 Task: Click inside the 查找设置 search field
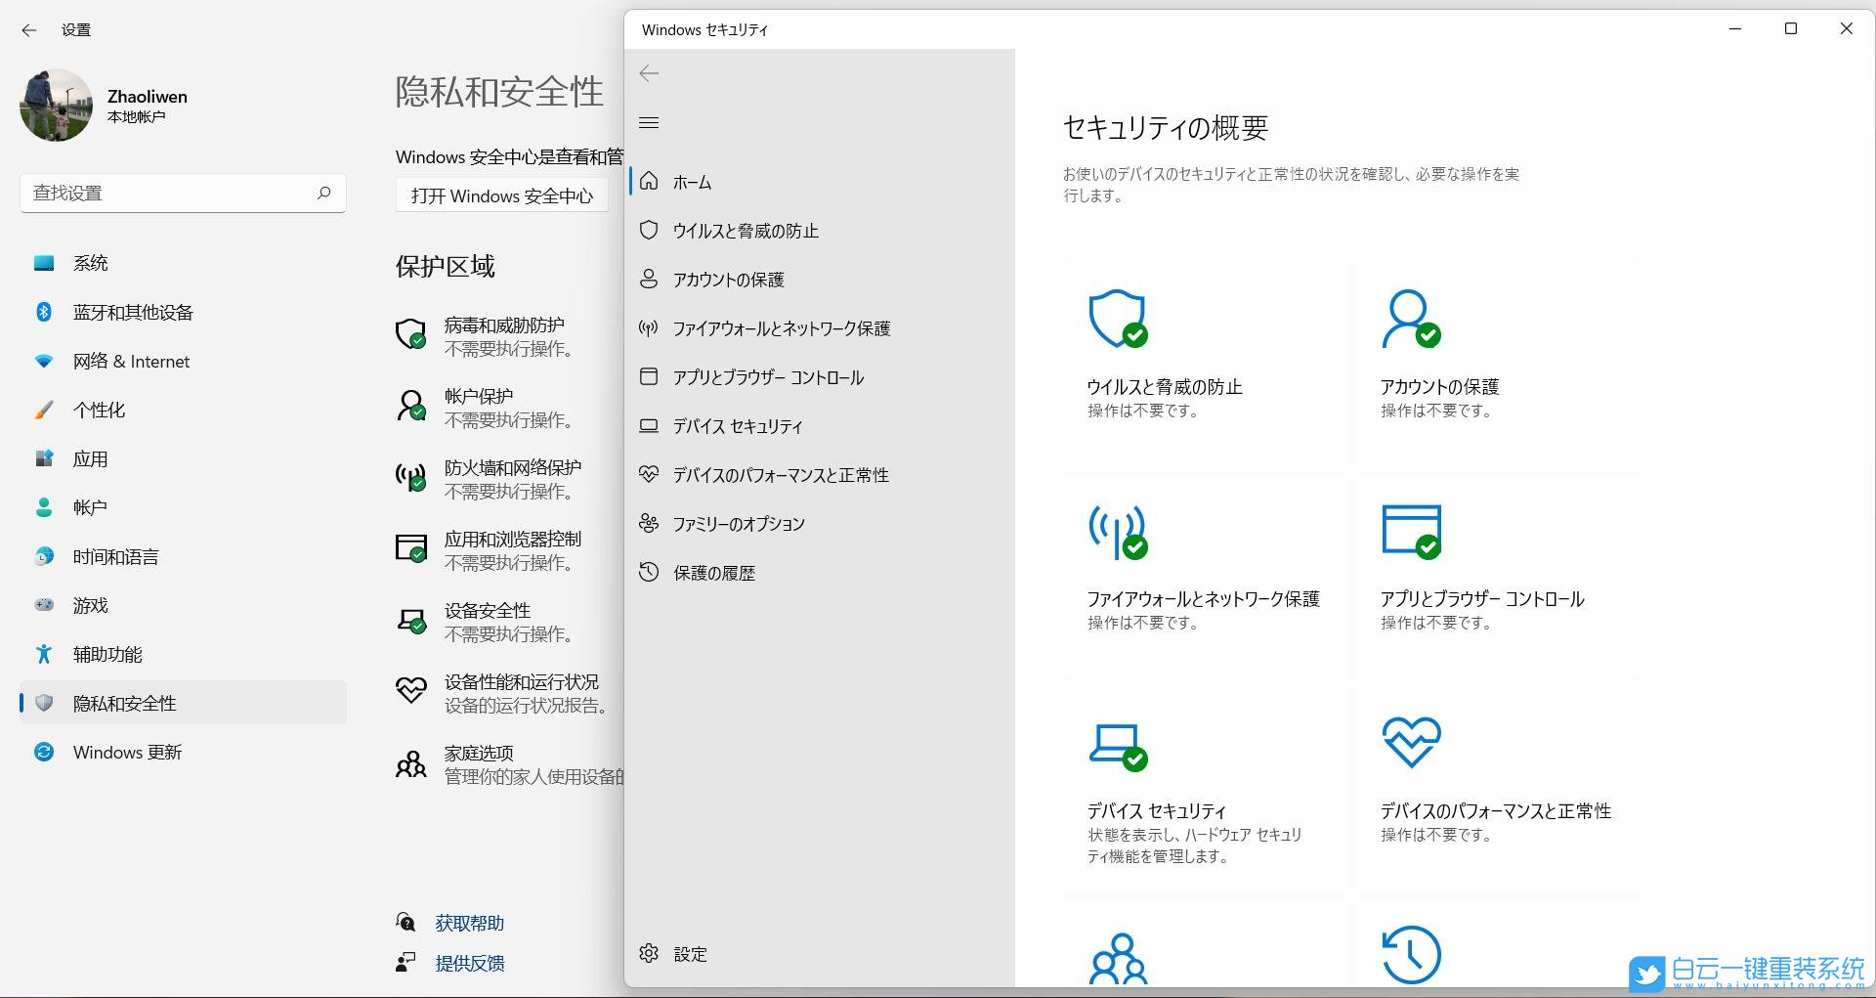[x=183, y=193]
